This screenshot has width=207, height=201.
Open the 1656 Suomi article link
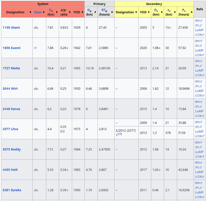tap(12, 48)
